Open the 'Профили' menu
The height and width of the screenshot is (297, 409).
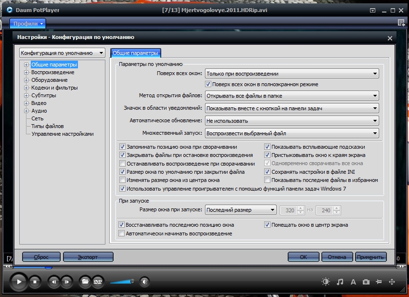[27, 23]
